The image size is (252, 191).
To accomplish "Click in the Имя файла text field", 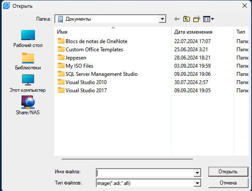I will click(145, 173).
